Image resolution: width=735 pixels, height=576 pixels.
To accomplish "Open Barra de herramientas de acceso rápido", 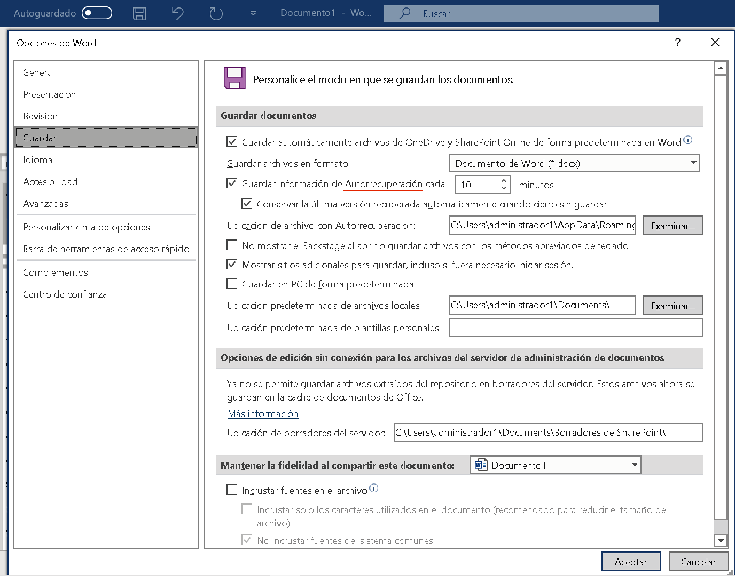I will click(x=106, y=249).
